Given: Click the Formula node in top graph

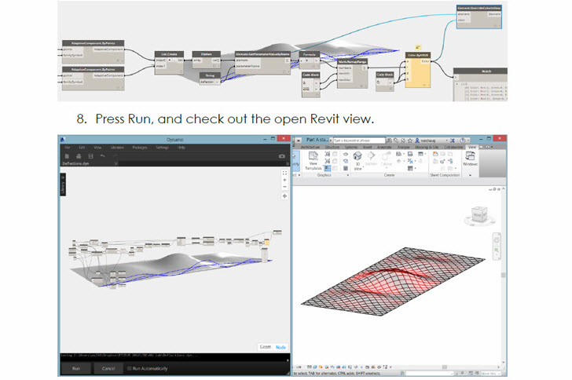Looking at the screenshot, I should (x=310, y=60).
